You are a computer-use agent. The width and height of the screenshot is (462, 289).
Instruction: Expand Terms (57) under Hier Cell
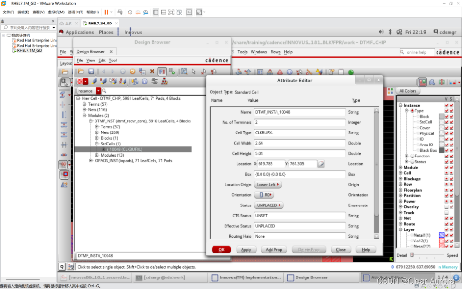[84, 104]
